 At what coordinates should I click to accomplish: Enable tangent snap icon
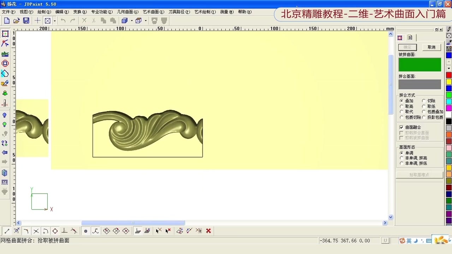[x=74, y=231]
